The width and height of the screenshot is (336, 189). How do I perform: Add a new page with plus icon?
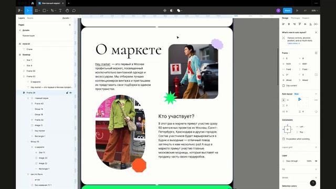[x=70, y=25]
